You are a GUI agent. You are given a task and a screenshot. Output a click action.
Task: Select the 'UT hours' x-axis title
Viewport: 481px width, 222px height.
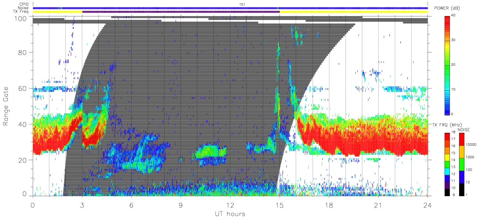pyautogui.click(x=230, y=214)
